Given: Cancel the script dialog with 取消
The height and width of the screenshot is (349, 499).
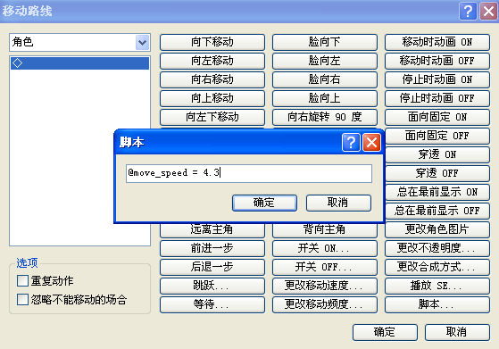Looking at the screenshot, I should pyautogui.click(x=338, y=203).
